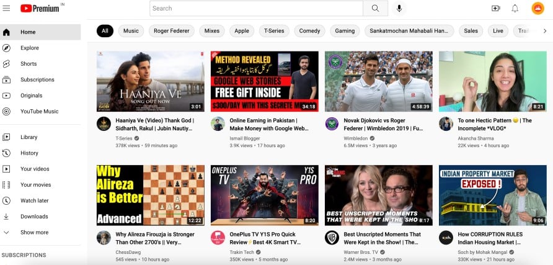553x265 pixels.
Task: Click the magnifier search button
Action: (375, 8)
